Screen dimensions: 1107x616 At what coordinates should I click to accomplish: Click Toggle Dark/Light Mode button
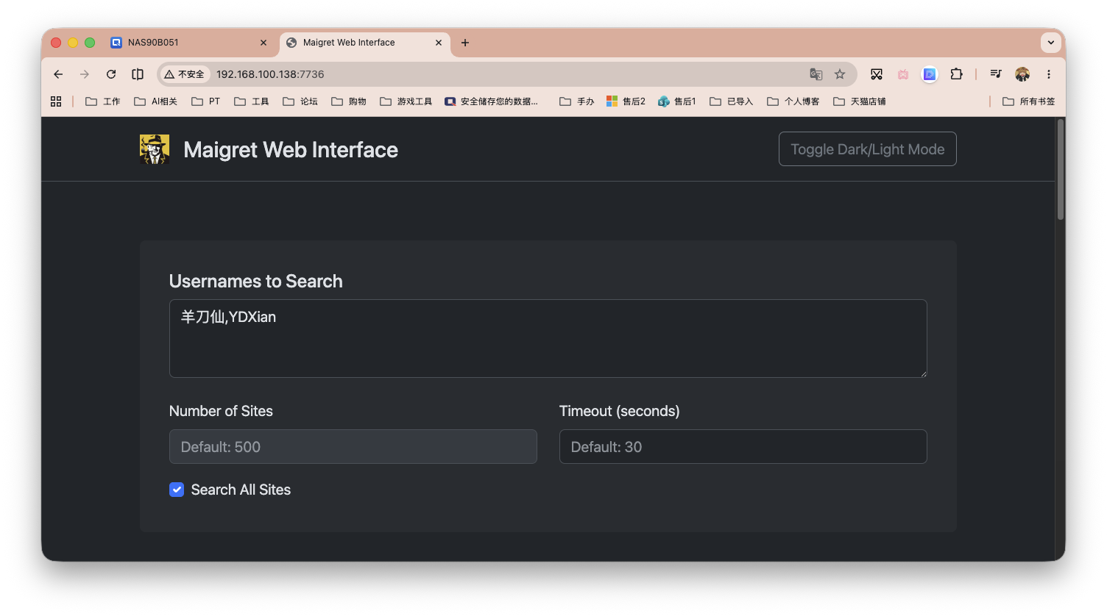click(x=868, y=149)
